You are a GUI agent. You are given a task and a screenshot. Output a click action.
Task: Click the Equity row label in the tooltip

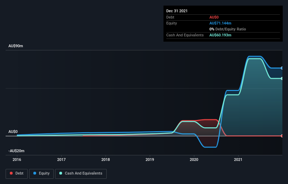[x=172, y=23]
